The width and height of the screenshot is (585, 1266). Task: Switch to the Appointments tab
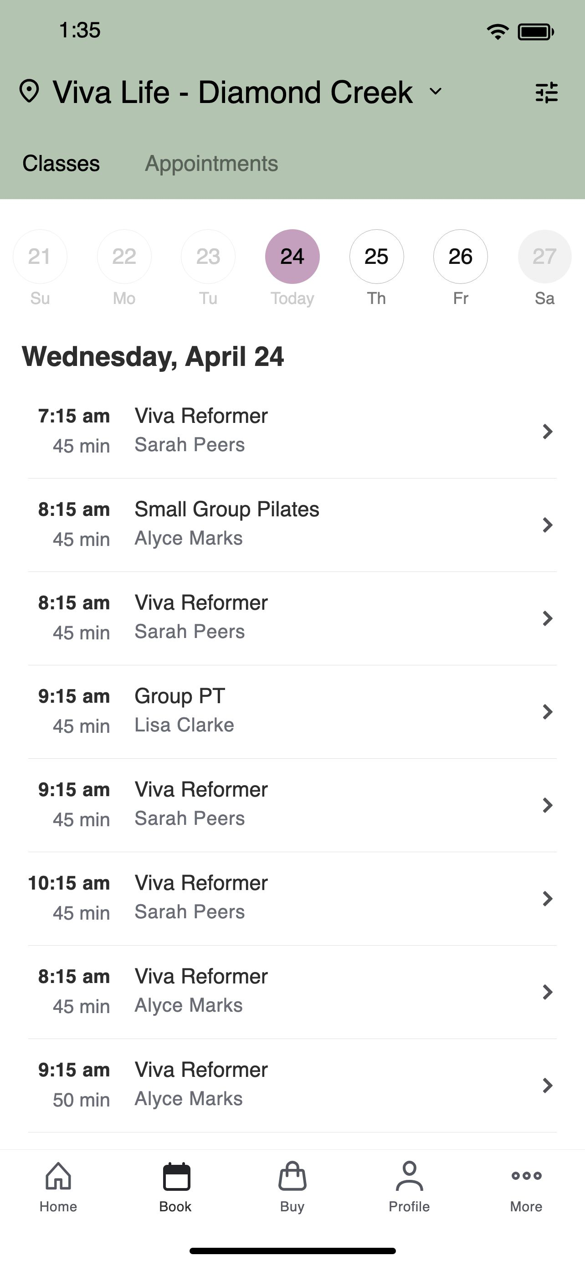[212, 163]
